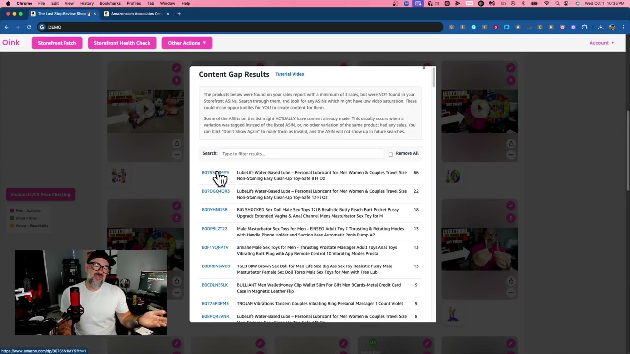Click the 'R' extension icon
Screen dimensions: 630x354
[551, 27]
